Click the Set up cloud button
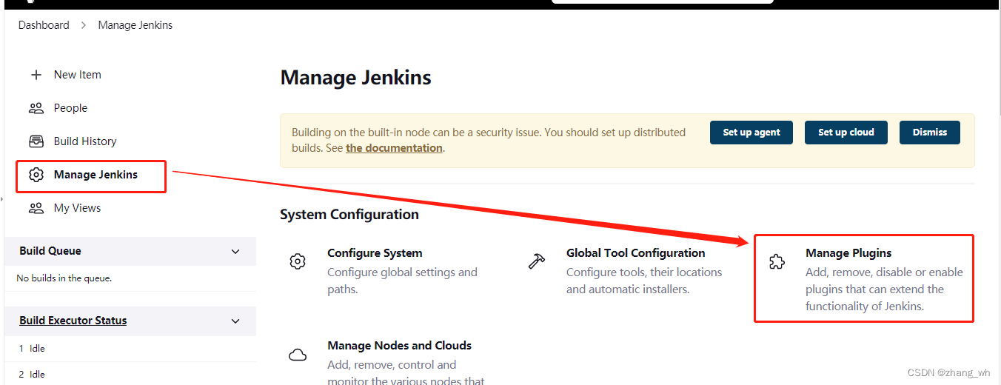Viewport: 1001px width, 385px height. click(846, 133)
